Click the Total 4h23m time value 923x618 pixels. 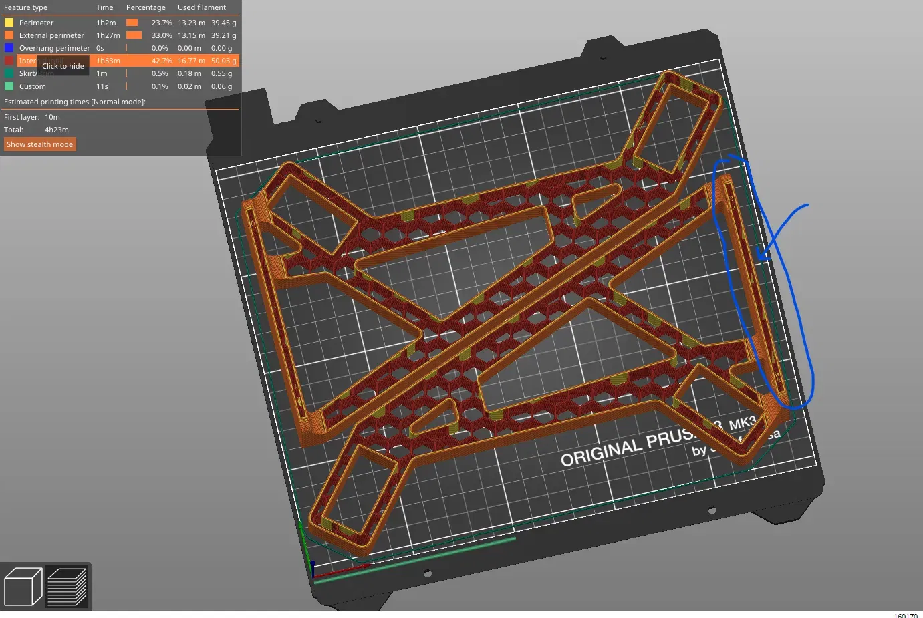(x=57, y=130)
